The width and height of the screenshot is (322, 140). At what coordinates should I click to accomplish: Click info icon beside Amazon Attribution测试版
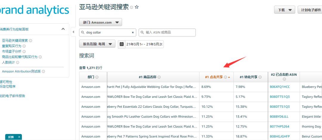click(x=43, y=72)
